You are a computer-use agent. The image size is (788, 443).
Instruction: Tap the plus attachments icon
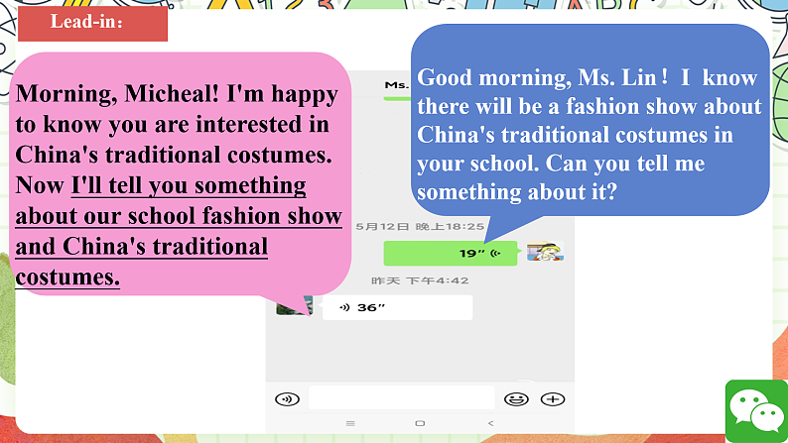(553, 398)
